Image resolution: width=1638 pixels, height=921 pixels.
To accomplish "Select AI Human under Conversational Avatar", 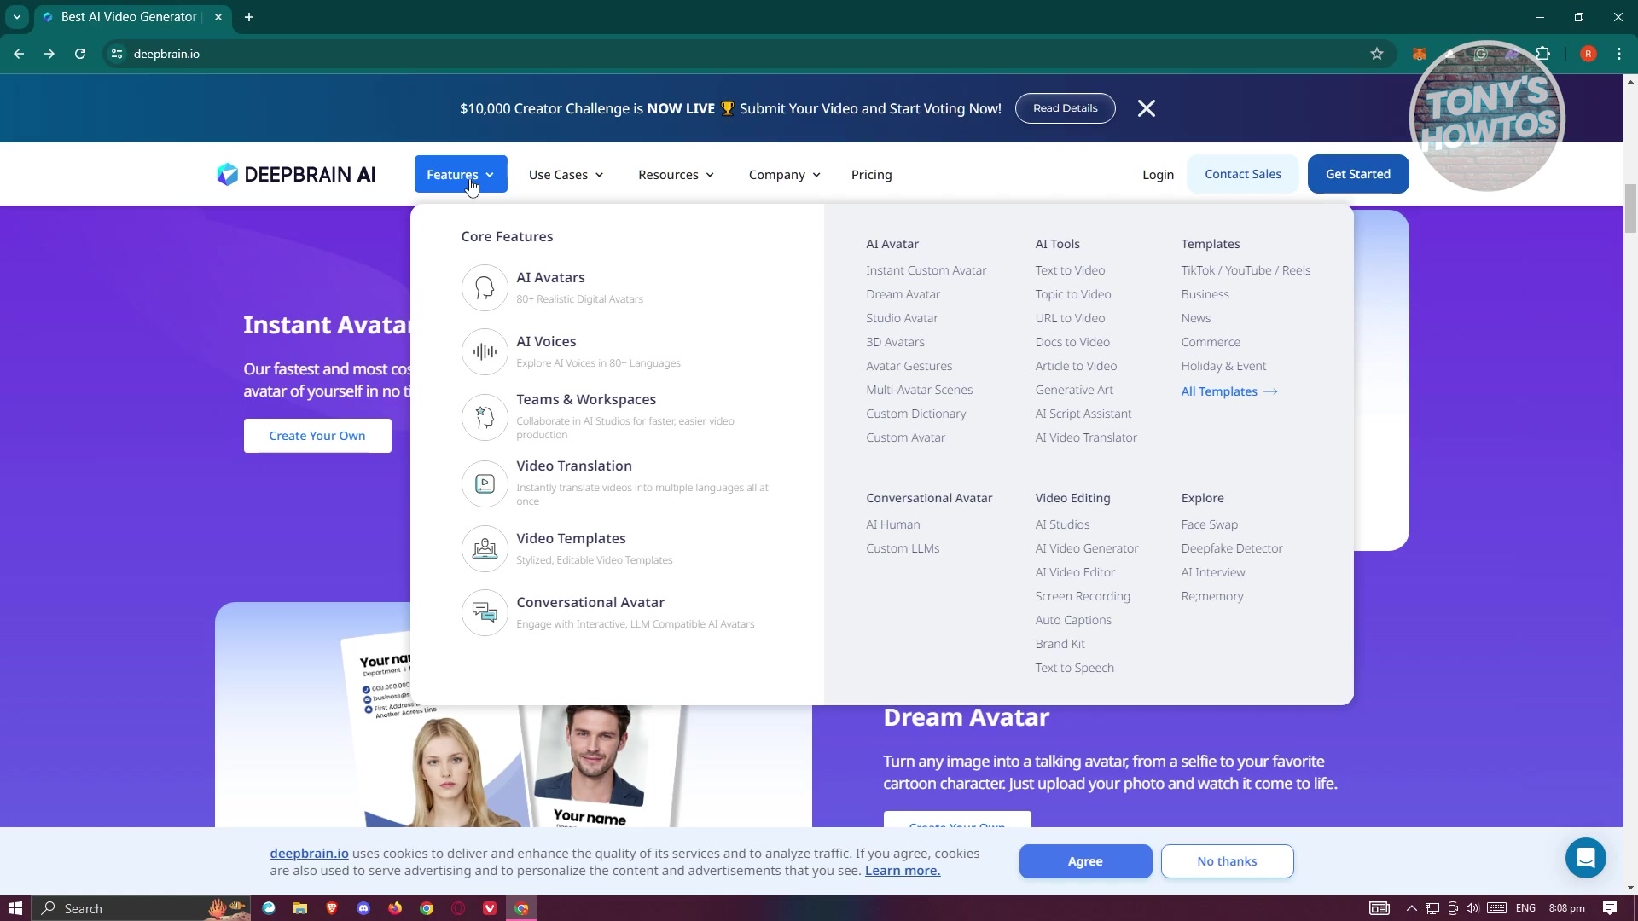I will pos(892,524).
